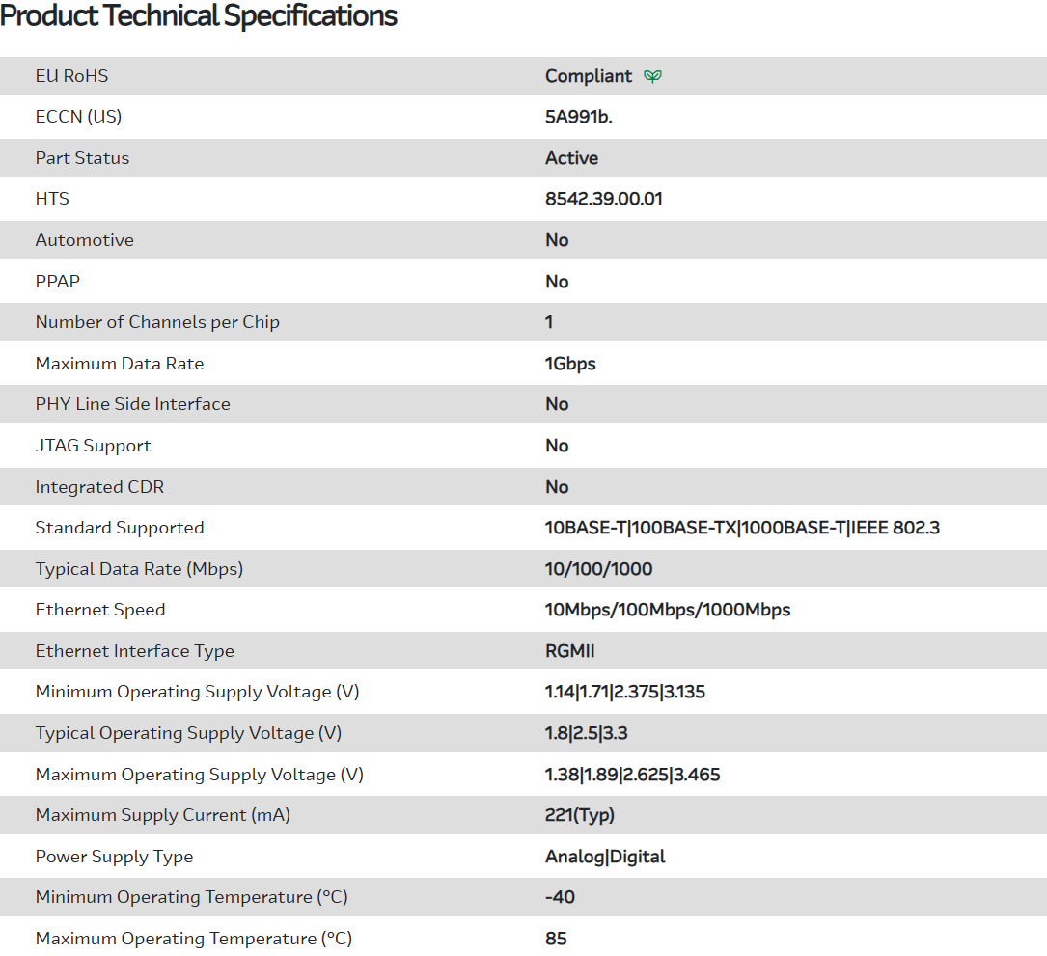Click the Product Technical Specifications heading
The height and width of the screenshot is (956, 1047).
[x=199, y=16]
